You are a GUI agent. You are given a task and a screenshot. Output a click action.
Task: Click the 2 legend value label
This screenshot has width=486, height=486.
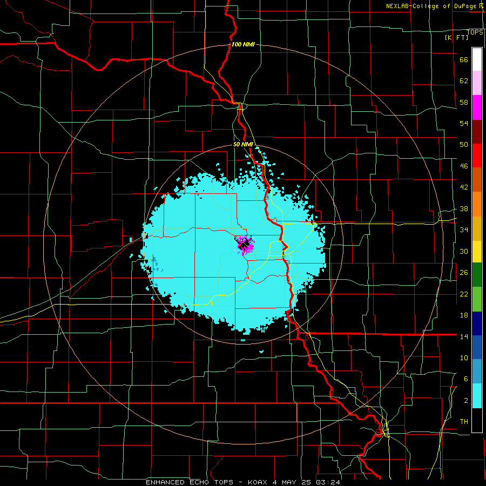[x=465, y=400]
